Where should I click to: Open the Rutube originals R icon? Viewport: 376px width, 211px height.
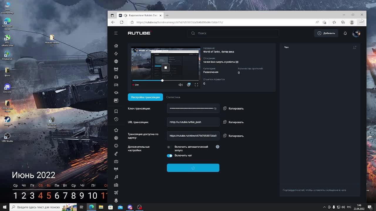click(116, 101)
